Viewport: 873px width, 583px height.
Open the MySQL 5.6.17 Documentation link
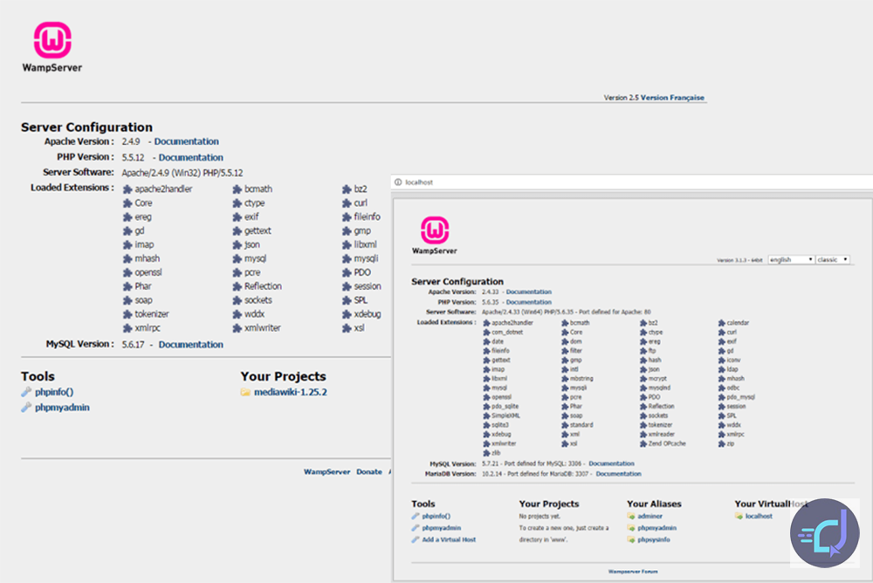[x=191, y=345]
